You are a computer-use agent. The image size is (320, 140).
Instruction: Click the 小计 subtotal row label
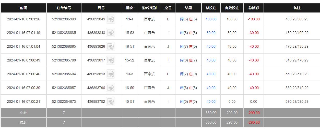23,113
